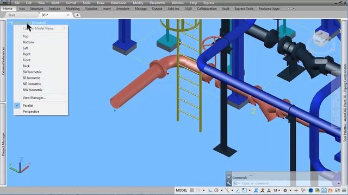Click the second black annotation scale icon

click(x=269, y=190)
